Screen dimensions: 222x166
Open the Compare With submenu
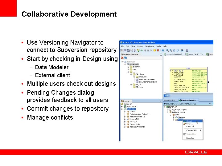193,130
